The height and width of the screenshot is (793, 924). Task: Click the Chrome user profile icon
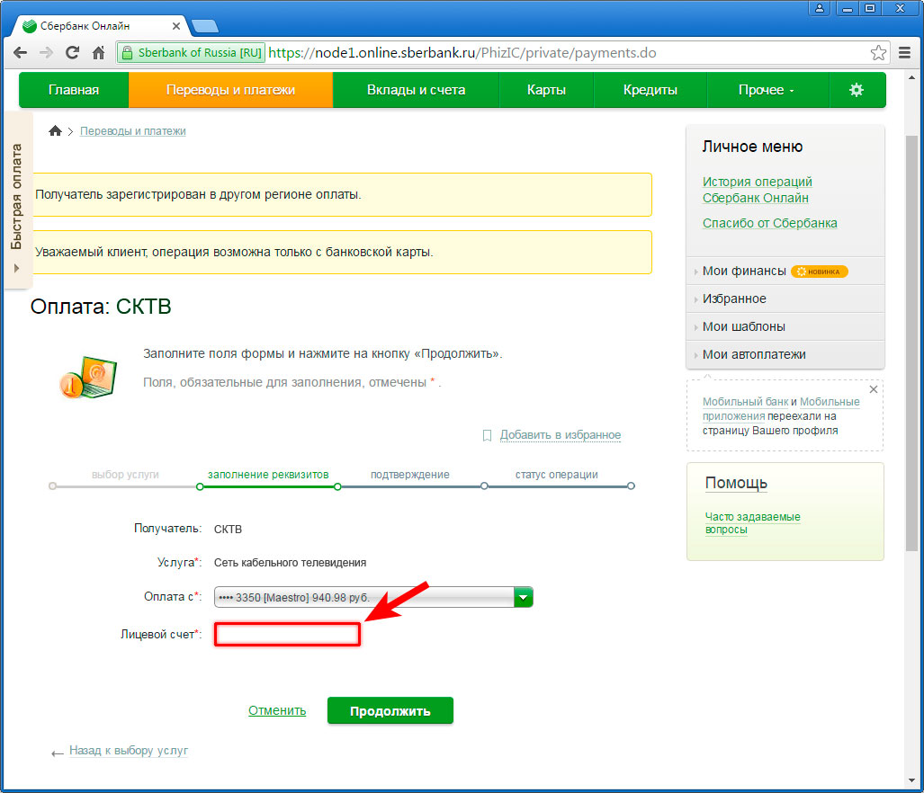[x=819, y=8]
